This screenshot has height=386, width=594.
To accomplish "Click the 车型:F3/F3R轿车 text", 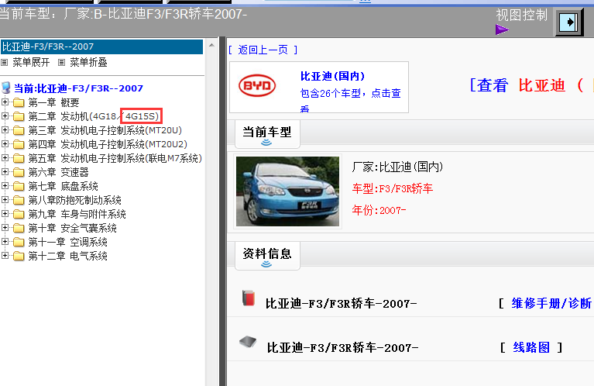I will point(393,188).
